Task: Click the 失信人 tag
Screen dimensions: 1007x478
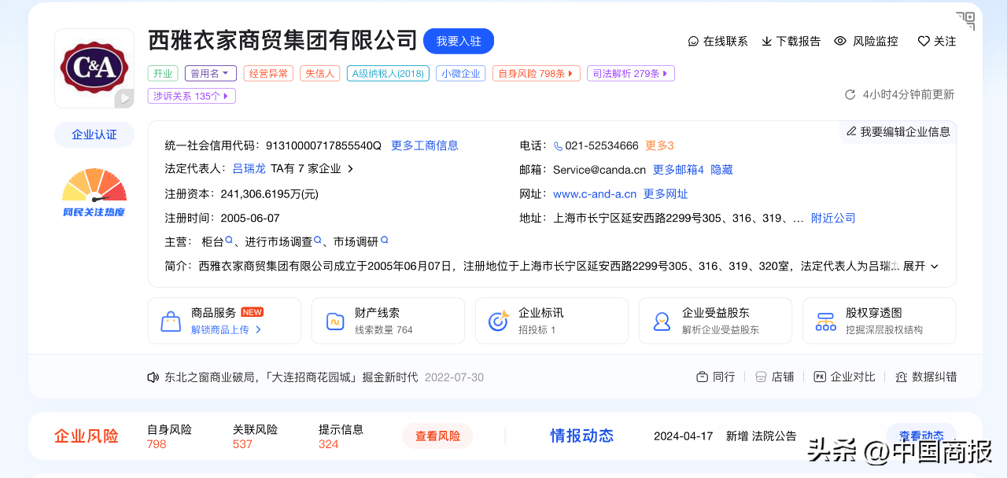Action: pos(319,74)
